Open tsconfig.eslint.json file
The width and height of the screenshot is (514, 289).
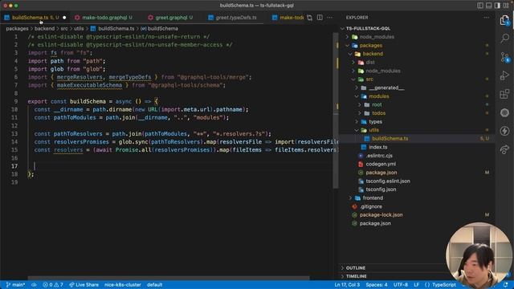pyautogui.click(x=387, y=181)
